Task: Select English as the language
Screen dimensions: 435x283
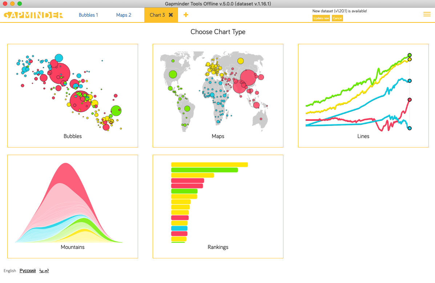Action: point(9,271)
